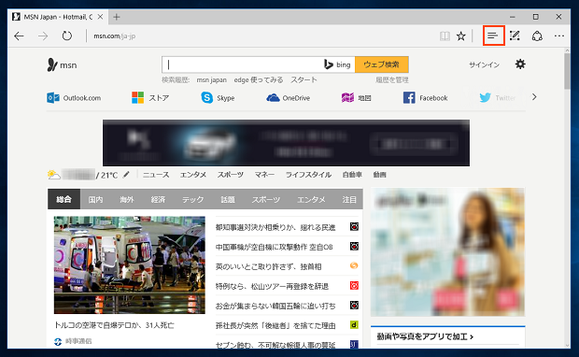Open the ライフスタイル navigation item
The image size is (579, 357).
point(308,175)
